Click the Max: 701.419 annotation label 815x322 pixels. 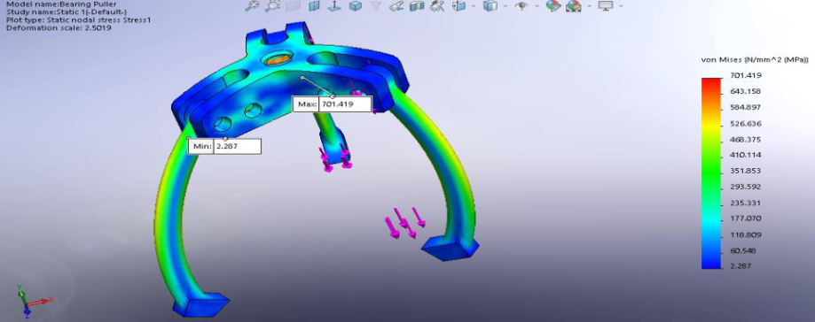[x=333, y=104]
